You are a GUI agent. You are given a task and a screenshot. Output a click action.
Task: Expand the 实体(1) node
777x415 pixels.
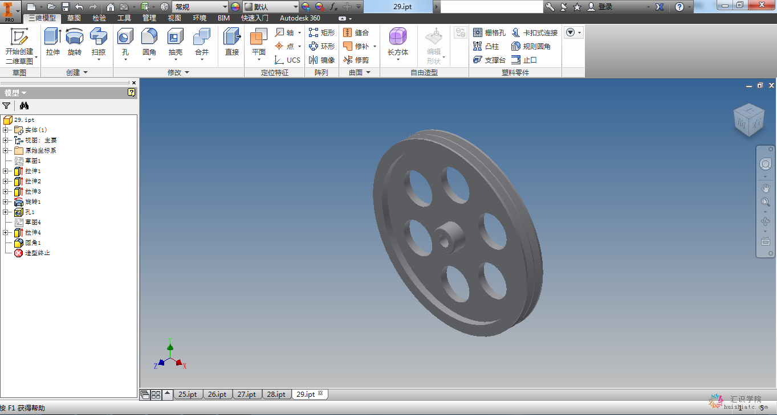[x=6, y=130]
